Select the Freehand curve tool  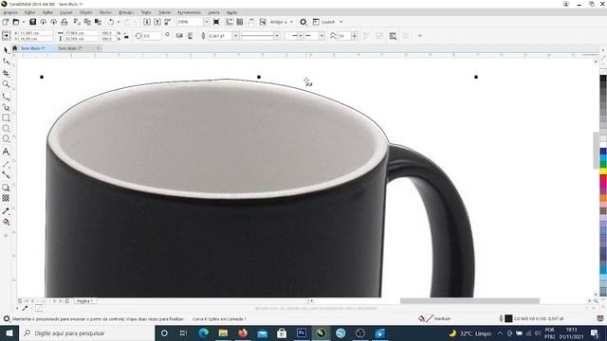pos(6,97)
